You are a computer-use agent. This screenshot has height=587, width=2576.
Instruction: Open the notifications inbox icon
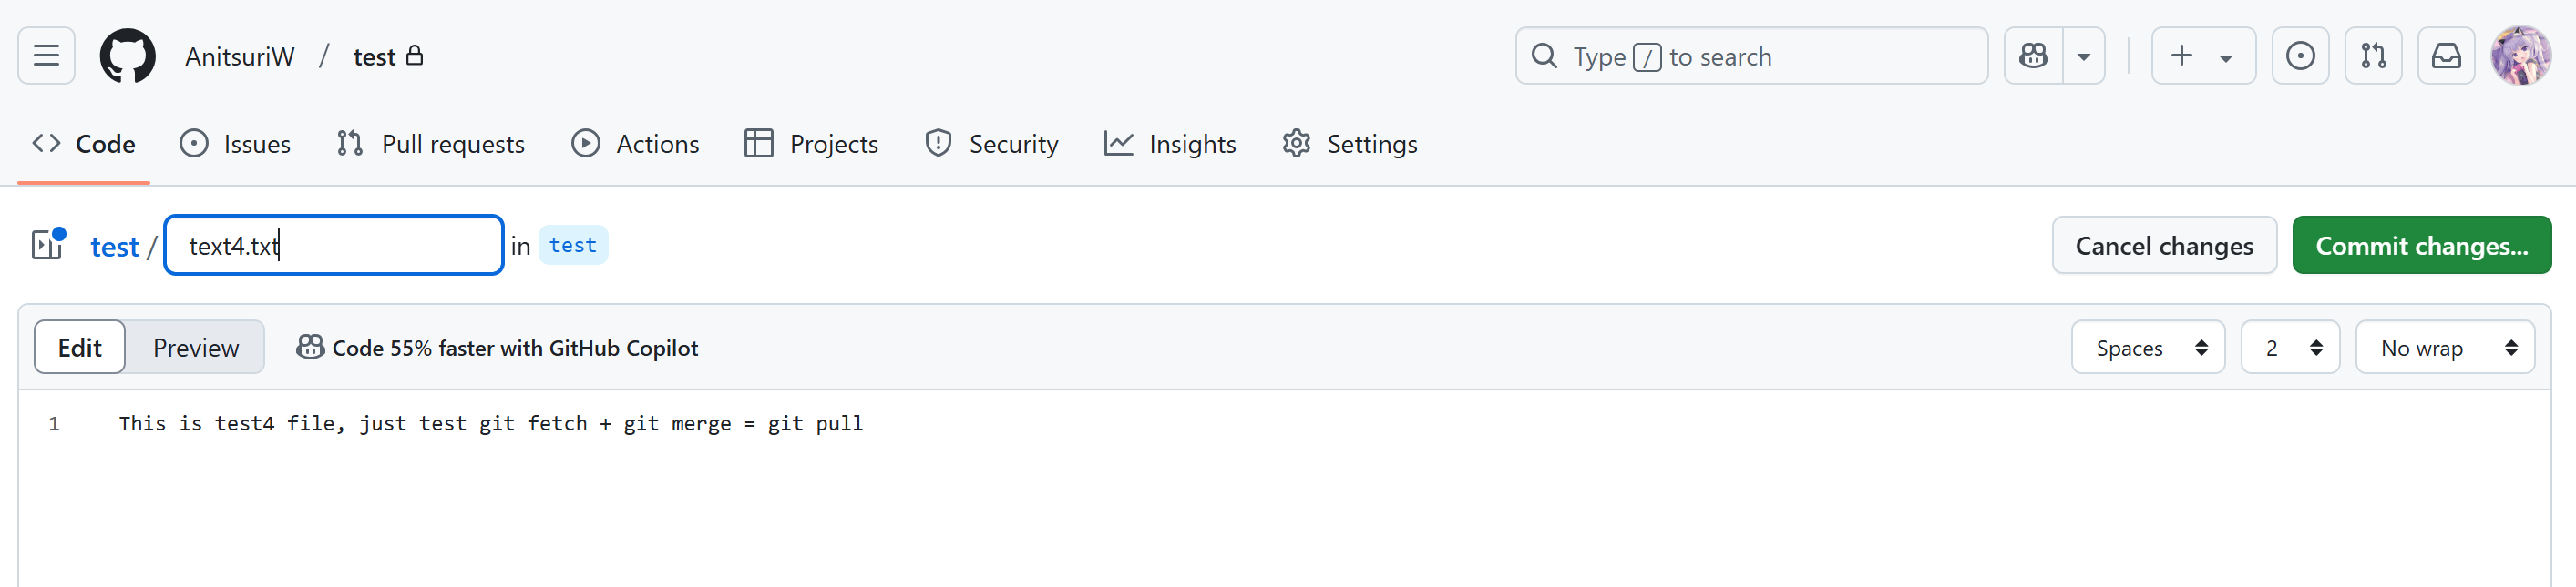click(2445, 56)
